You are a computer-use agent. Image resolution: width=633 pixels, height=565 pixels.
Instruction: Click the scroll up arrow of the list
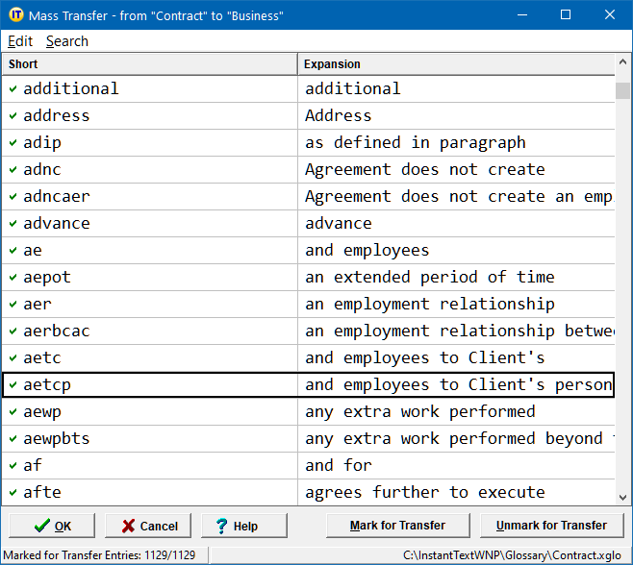(623, 64)
